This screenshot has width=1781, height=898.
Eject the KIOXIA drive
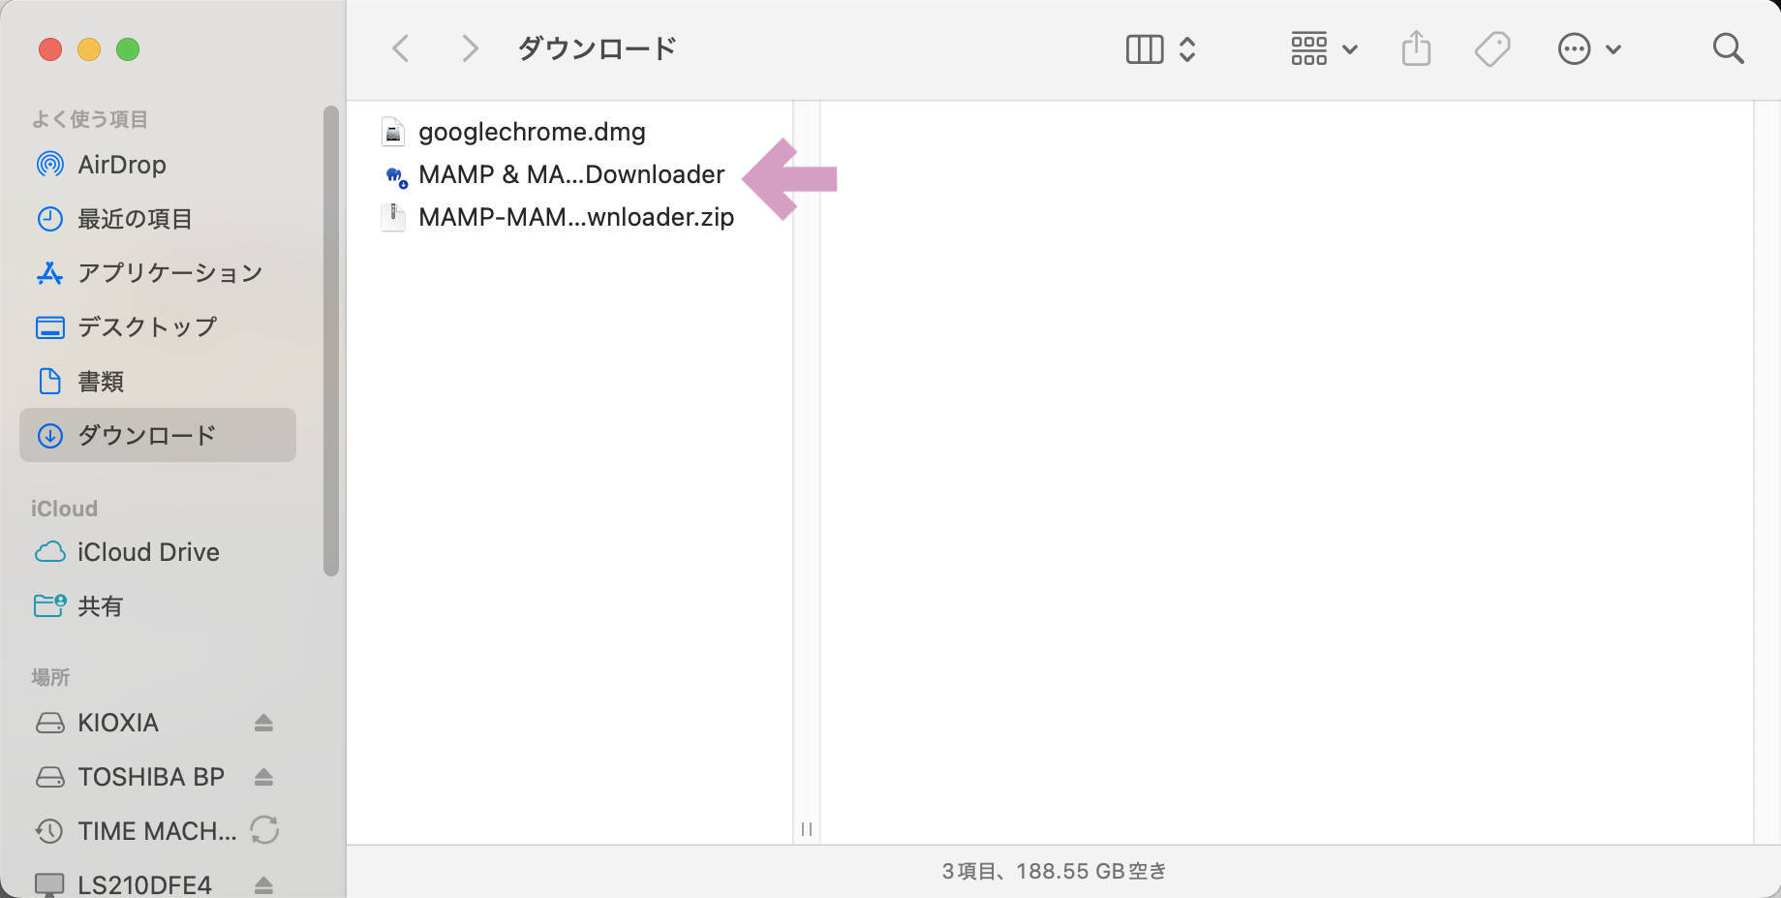[x=263, y=722]
